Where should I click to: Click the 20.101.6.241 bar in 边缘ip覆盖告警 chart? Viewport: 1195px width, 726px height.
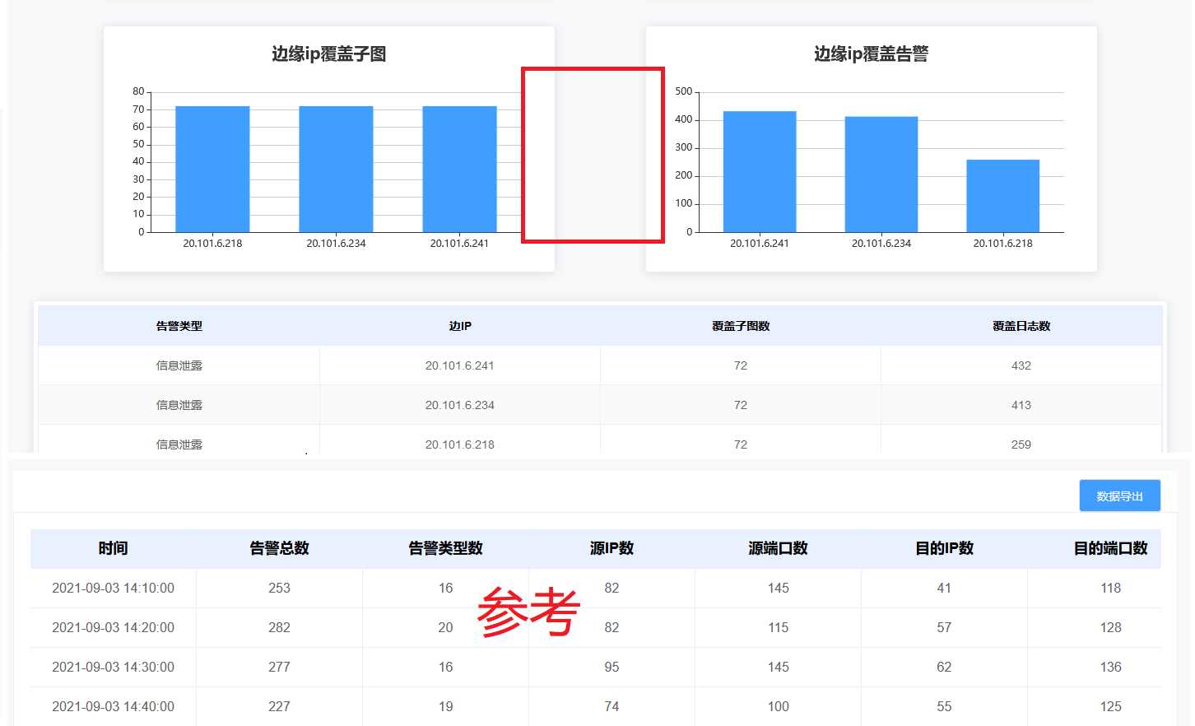coord(760,172)
